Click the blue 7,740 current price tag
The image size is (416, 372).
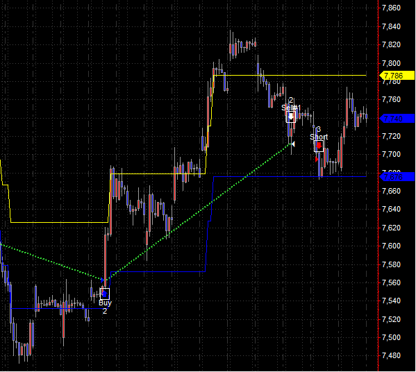(x=397, y=119)
